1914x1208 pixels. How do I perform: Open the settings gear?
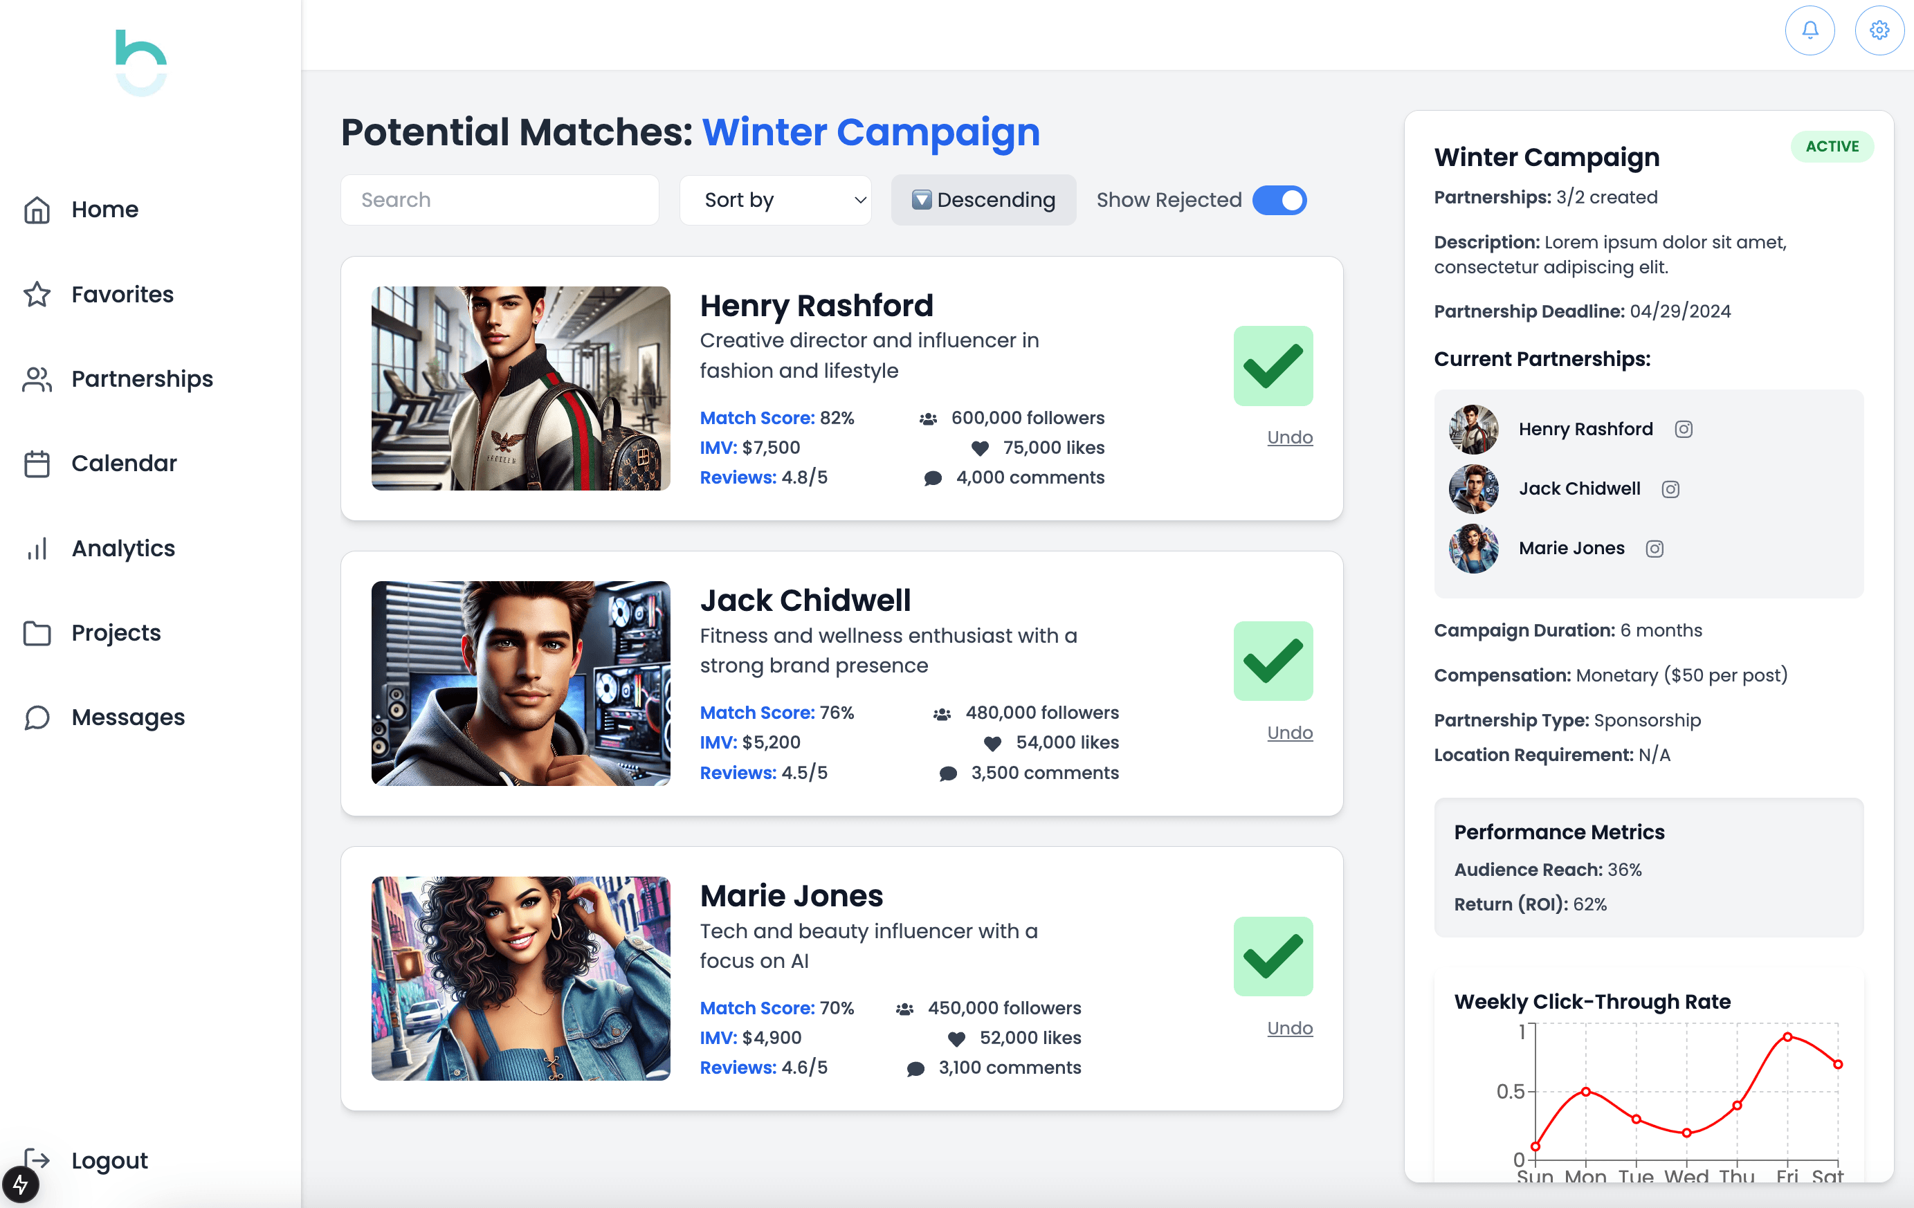pos(1880,30)
